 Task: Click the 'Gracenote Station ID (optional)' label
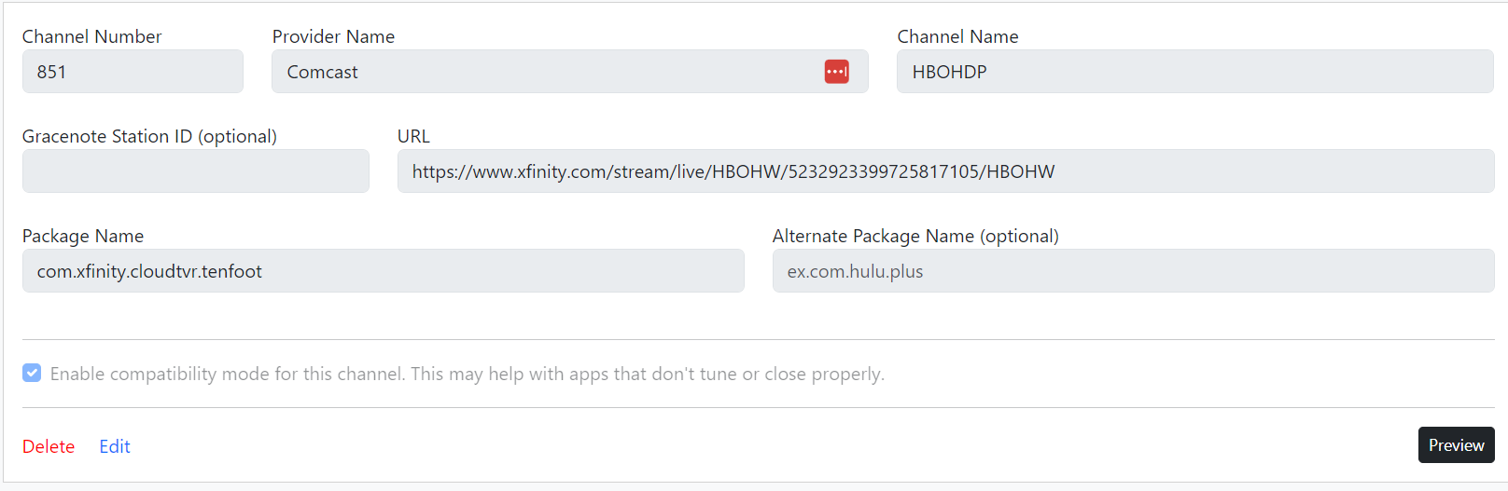tap(149, 136)
